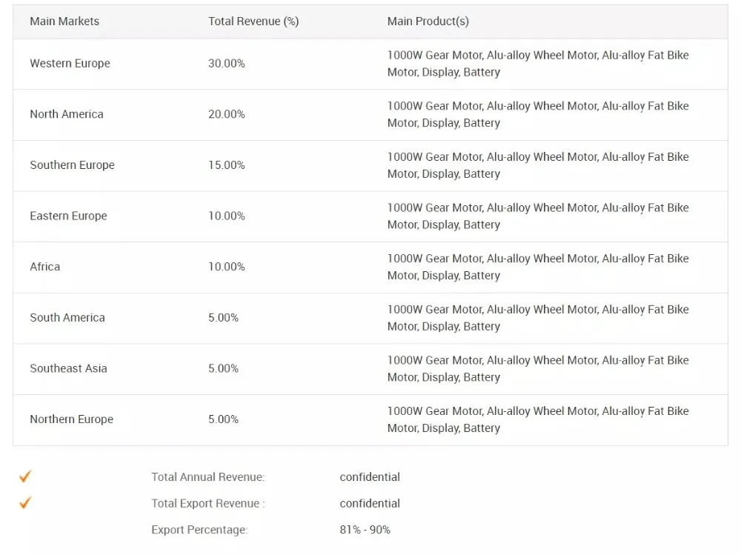Click the Southeast Asia market cell
The height and width of the screenshot is (555, 741).
(x=68, y=368)
